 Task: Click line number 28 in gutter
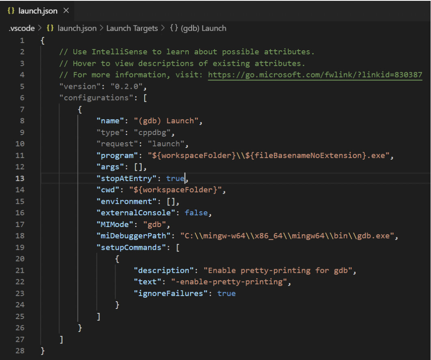pyautogui.click(x=20, y=351)
